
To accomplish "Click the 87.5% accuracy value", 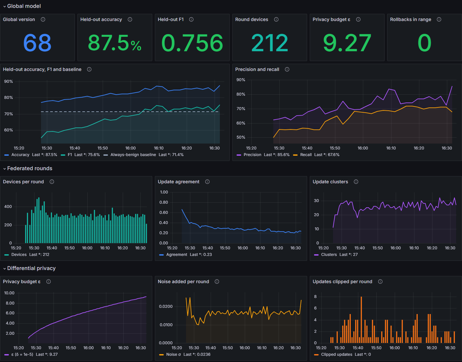I will [x=115, y=43].
